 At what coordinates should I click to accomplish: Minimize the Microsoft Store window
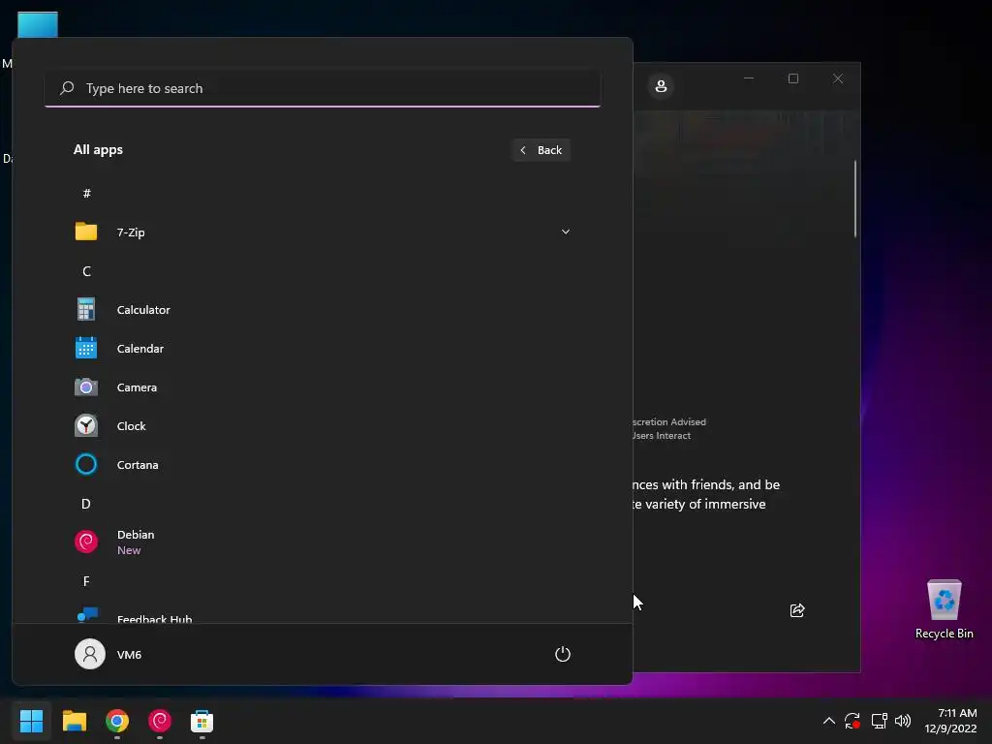749,78
